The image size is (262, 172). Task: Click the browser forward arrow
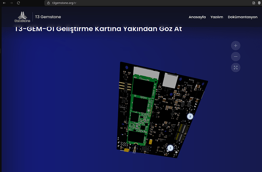pyautogui.click(x=11, y=3)
